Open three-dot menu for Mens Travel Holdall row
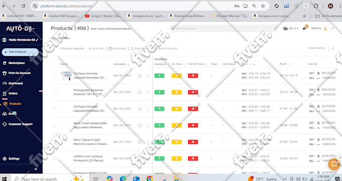This screenshot has height=181, width=342. click(x=148, y=125)
